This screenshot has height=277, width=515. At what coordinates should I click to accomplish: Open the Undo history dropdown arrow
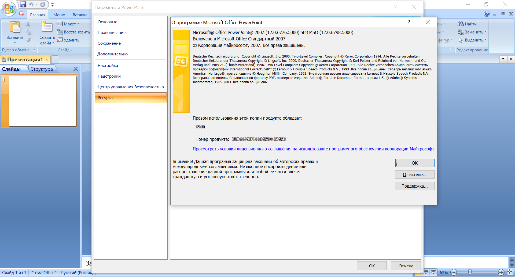(x=36, y=5)
